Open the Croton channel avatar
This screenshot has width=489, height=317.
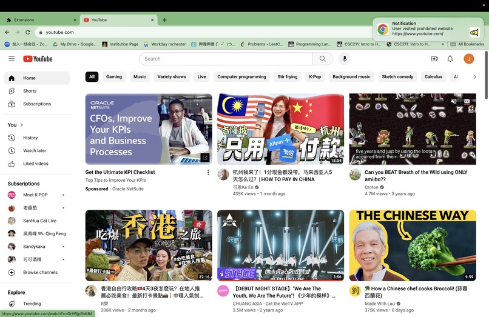tap(355, 175)
